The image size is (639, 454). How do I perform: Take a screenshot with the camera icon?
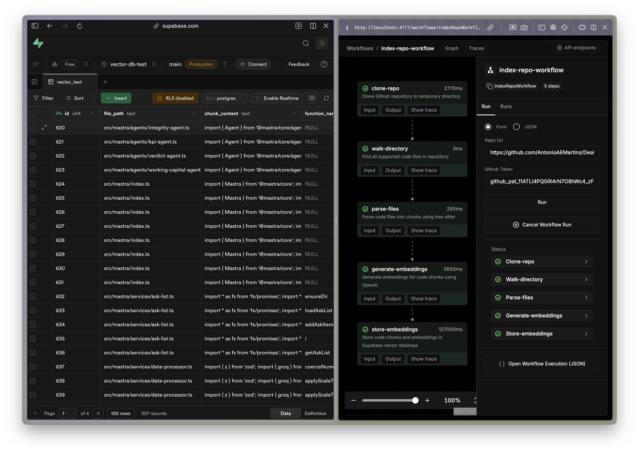(x=524, y=27)
